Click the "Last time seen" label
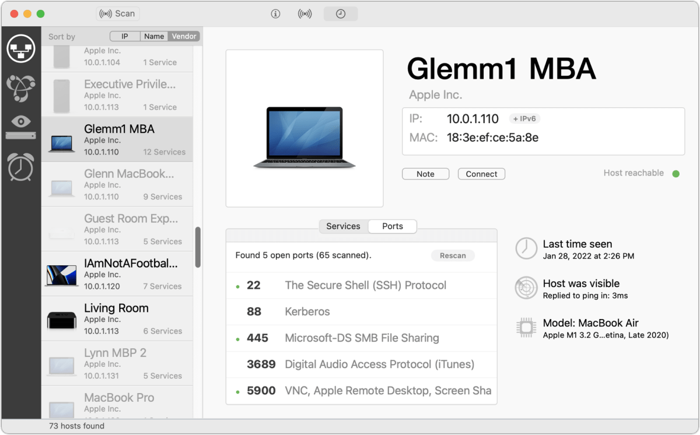Viewport: 700px width, 435px height. (x=577, y=244)
